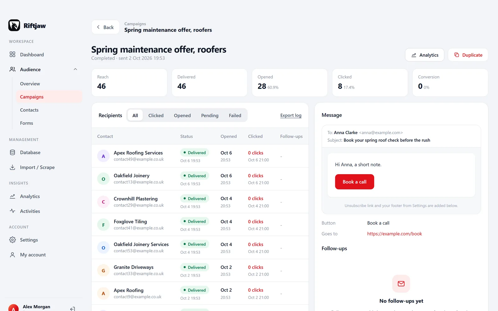Click the Granite Driveways name
The image size is (498, 311).
coord(134,267)
